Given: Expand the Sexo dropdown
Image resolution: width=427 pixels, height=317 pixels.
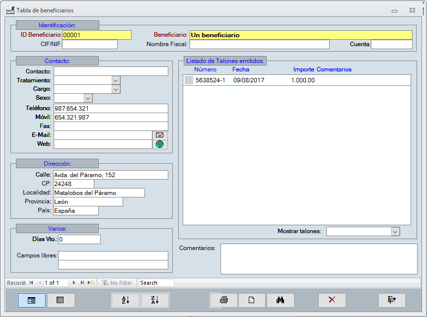Looking at the screenshot, I should pos(88,98).
